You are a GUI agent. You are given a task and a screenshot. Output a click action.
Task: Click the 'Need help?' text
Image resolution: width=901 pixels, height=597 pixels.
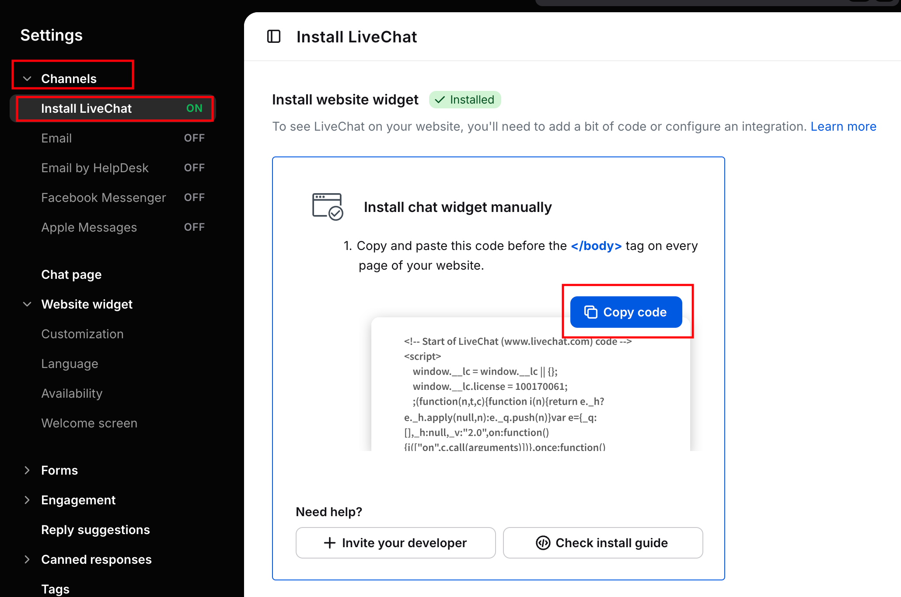point(329,512)
